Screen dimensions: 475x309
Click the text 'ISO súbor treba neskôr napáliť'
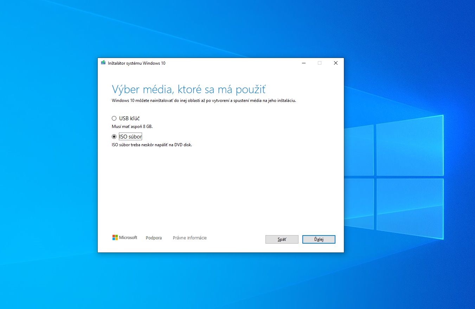click(140, 144)
